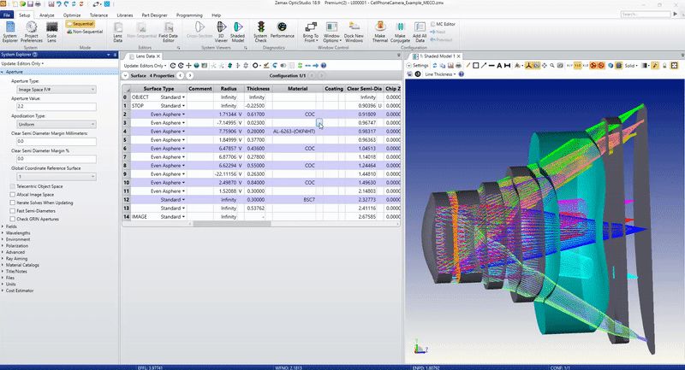The height and width of the screenshot is (370, 685).
Task: Open help in the Lens Data toolbar
Action: point(324,66)
